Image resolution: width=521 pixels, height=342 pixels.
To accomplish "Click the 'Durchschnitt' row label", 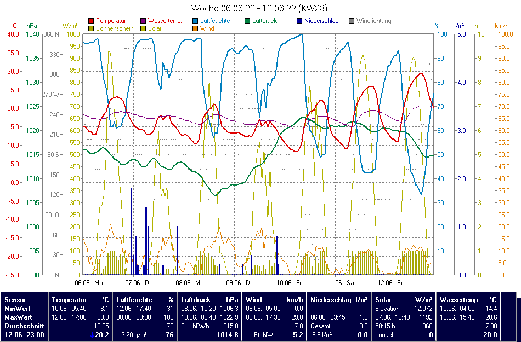I will click(x=24, y=326).
